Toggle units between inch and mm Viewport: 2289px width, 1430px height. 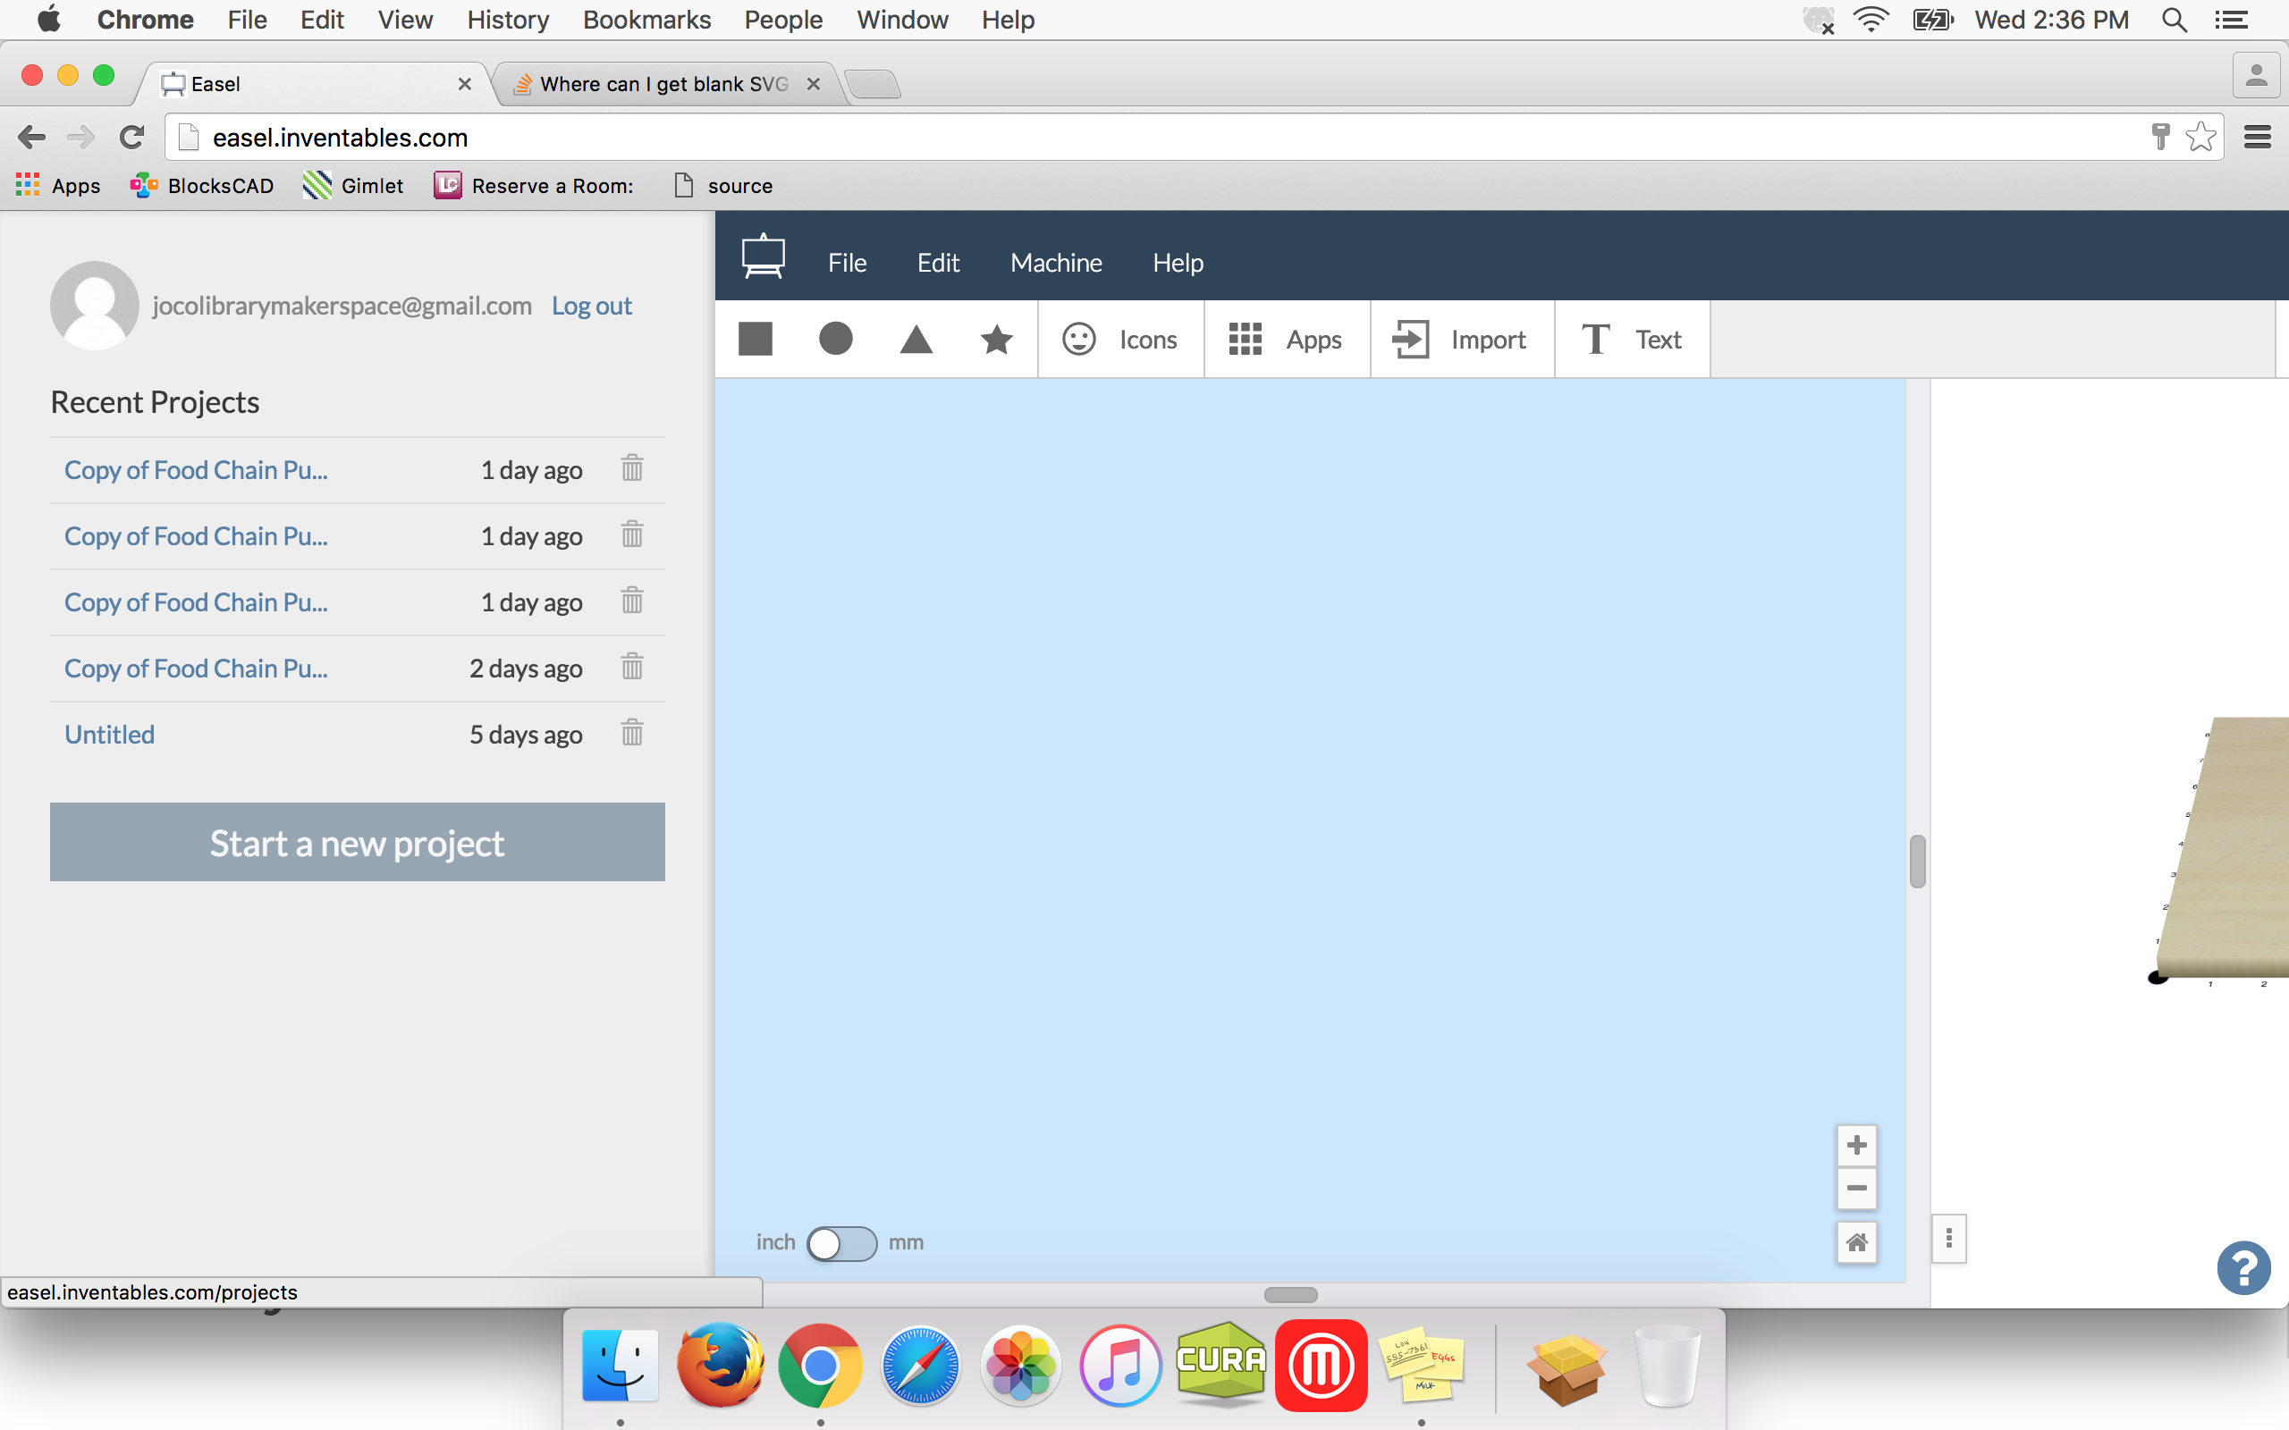840,1242
